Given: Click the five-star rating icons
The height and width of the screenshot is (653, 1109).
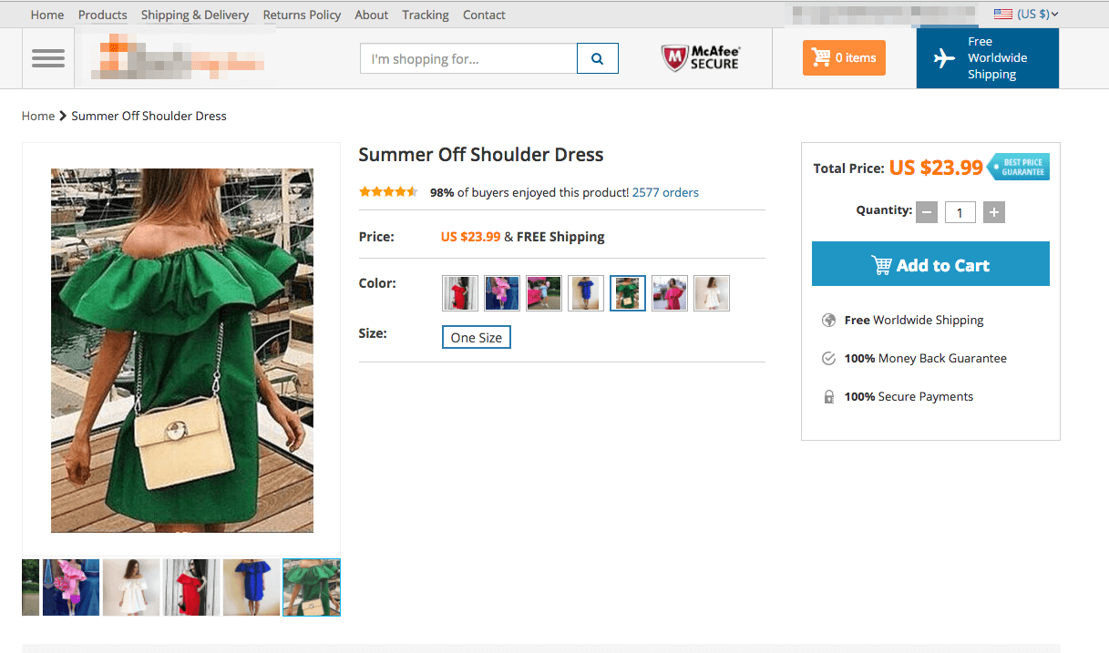Looking at the screenshot, I should (388, 192).
